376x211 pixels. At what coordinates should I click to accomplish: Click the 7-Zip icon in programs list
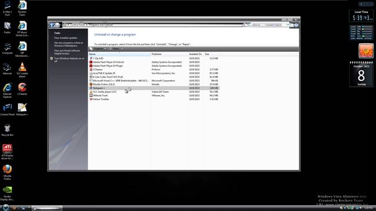pyautogui.click(x=91, y=59)
